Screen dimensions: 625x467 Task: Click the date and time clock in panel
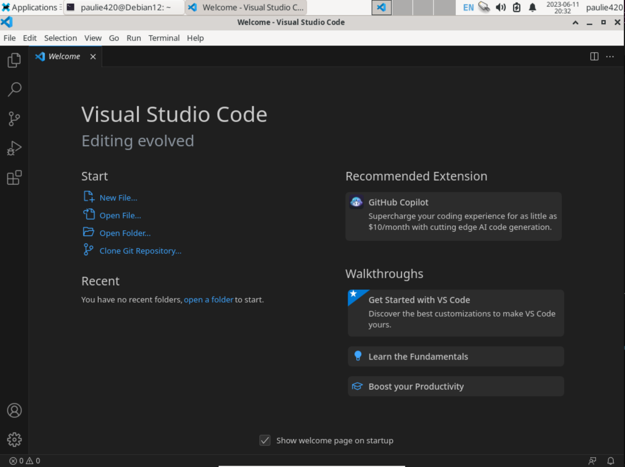562,7
